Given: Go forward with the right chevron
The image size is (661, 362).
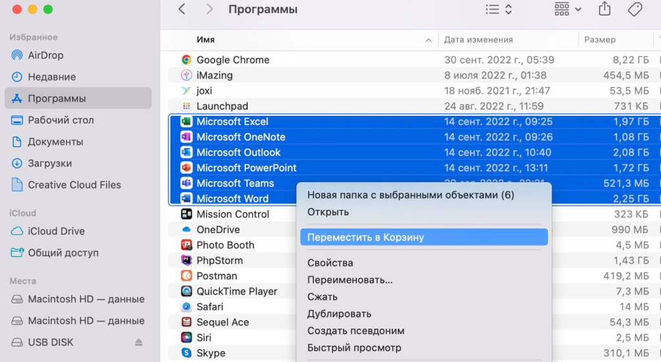Looking at the screenshot, I should pyautogui.click(x=209, y=9).
